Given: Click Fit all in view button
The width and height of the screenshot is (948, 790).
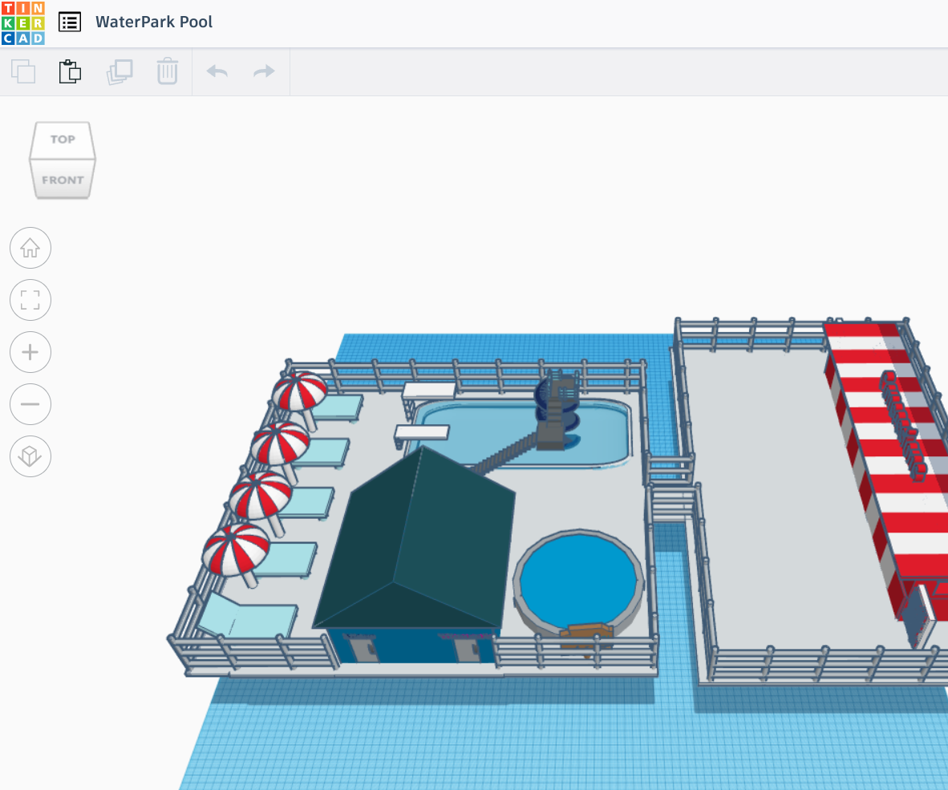Looking at the screenshot, I should point(30,300).
